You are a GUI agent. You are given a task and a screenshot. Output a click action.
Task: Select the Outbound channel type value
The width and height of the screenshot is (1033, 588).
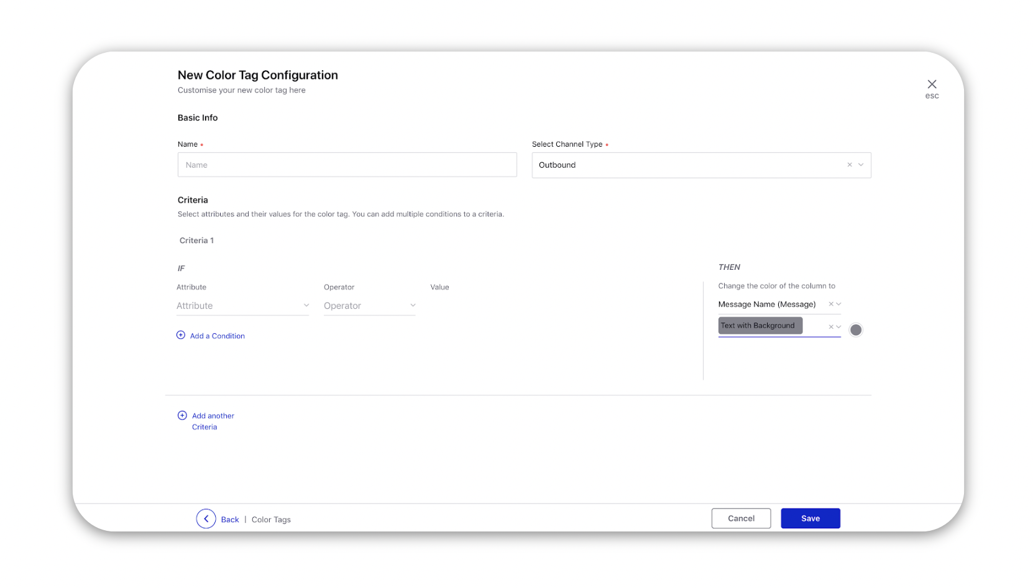557,165
